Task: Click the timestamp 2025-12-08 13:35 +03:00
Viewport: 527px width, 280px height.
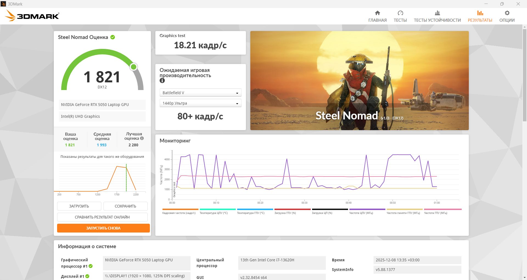Action: click(417, 260)
